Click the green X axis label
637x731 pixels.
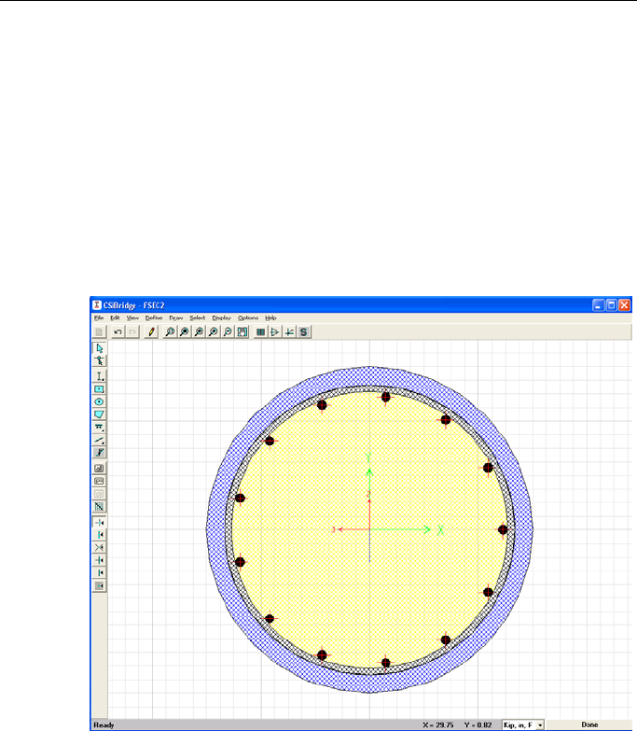tap(440, 530)
